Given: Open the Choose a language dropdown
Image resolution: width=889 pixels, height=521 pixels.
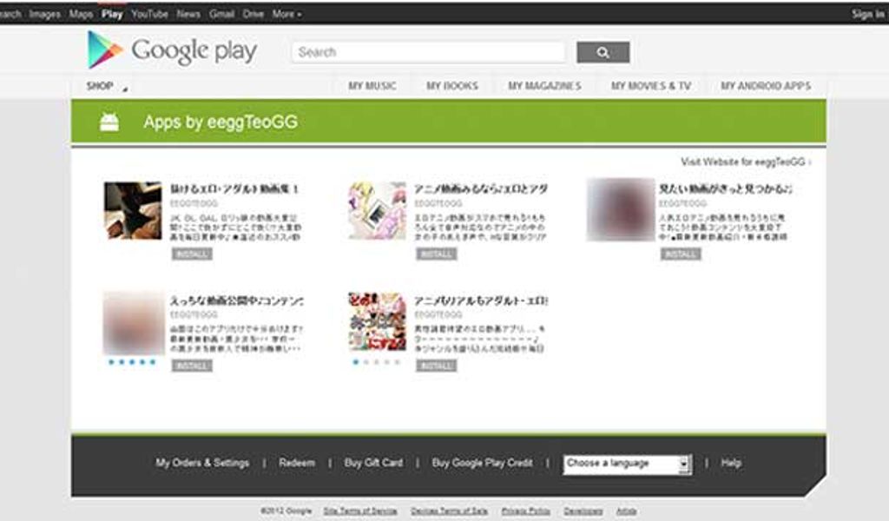Looking at the screenshot, I should (x=627, y=464).
